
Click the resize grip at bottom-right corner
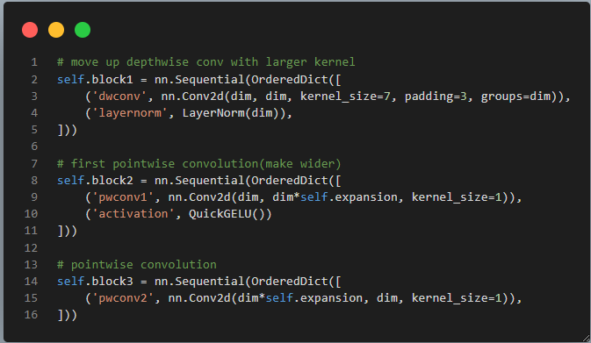586,338
